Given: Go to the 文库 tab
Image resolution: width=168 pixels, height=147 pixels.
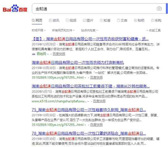Looking at the screenshot, I should (x=122, y=20).
